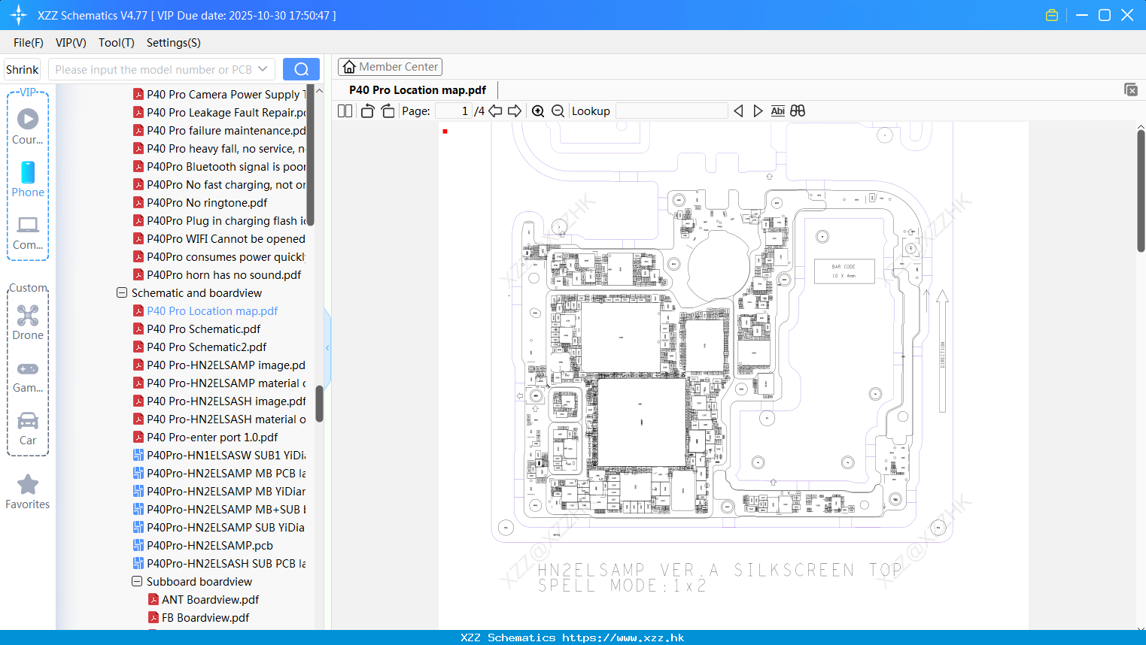
Task: Go to the next page arrow
Action: click(515, 111)
